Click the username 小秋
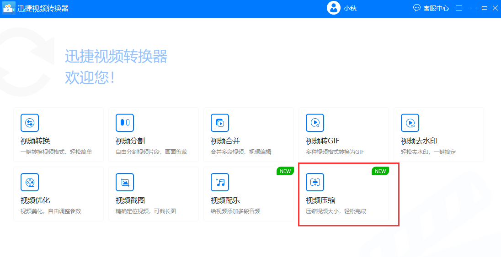 [x=350, y=8]
